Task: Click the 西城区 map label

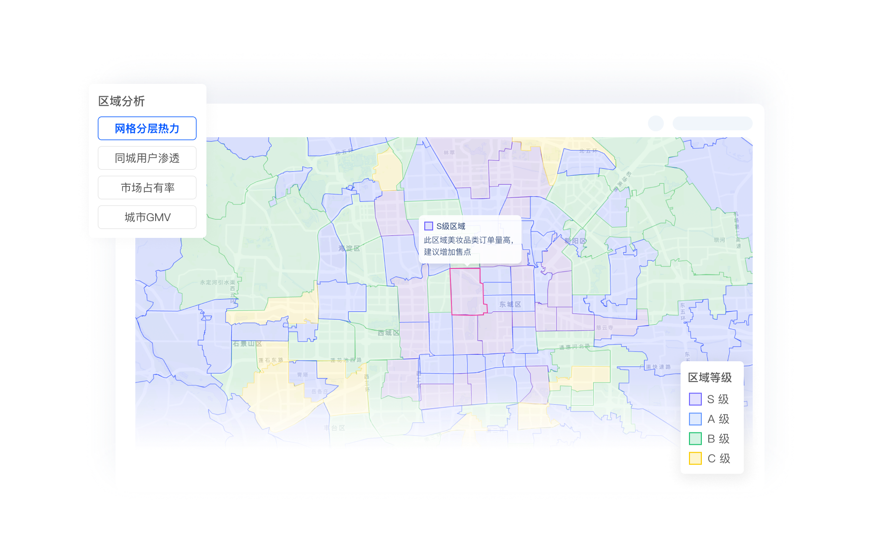Action: tap(388, 333)
